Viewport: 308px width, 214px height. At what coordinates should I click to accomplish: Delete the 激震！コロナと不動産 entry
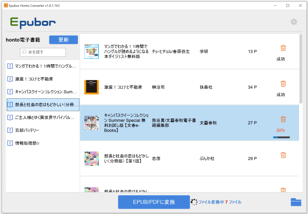[283, 84]
